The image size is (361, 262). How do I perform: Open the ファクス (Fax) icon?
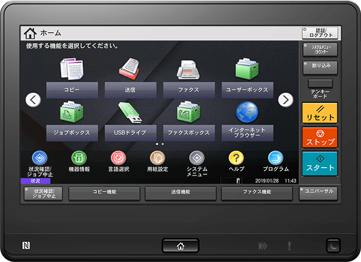(x=189, y=70)
